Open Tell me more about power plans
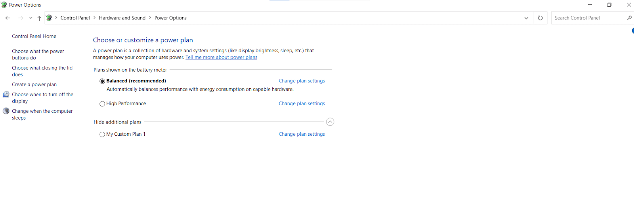The height and width of the screenshot is (207, 634). [x=221, y=57]
